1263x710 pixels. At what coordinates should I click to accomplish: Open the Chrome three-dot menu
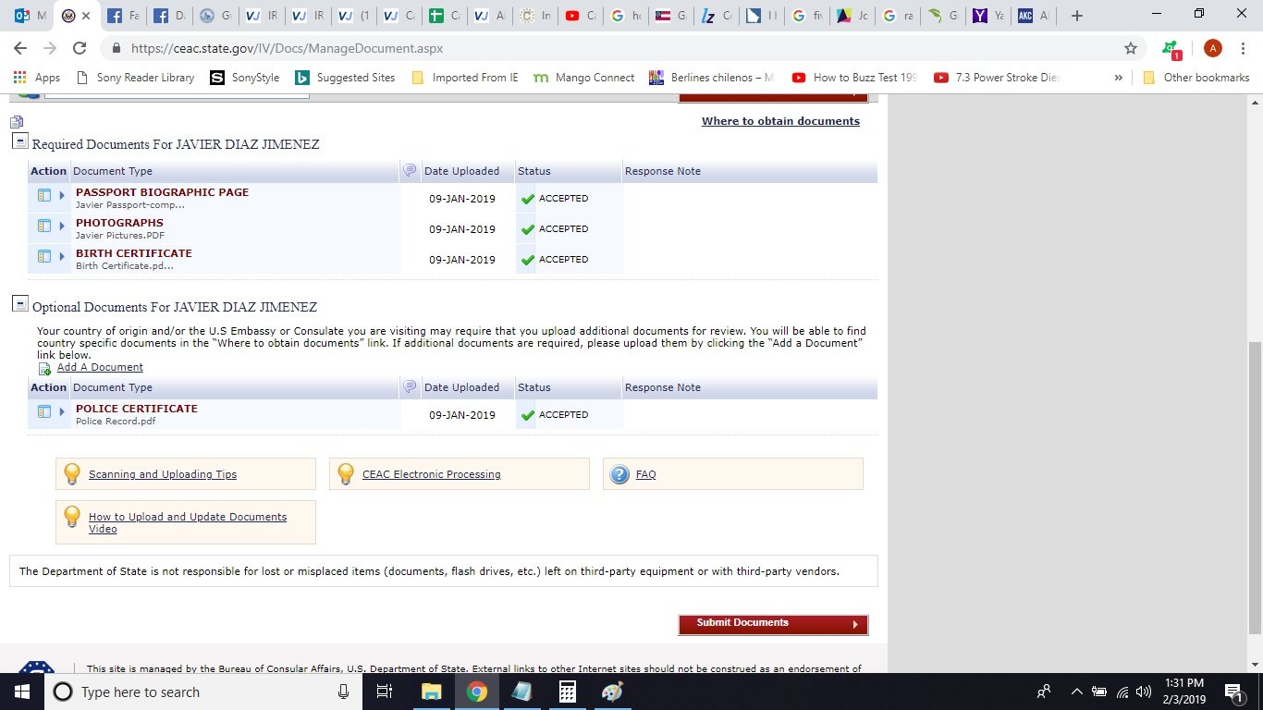[1245, 48]
